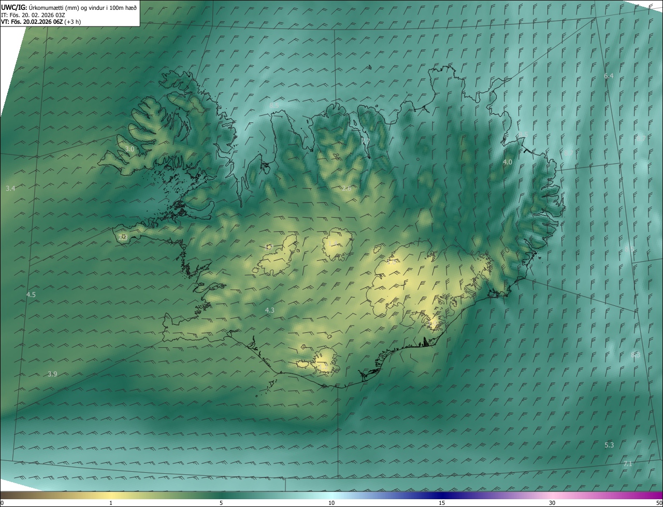663x507 pixels.
Task: Click the 3.4 value at the map's west edge
Action: (x=10, y=188)
